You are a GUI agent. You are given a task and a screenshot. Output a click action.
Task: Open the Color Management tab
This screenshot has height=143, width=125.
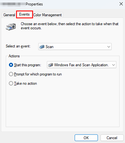(x=47, y=15)
